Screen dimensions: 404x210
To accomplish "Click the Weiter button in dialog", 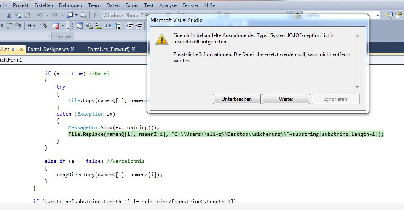I will click(286, 99).
